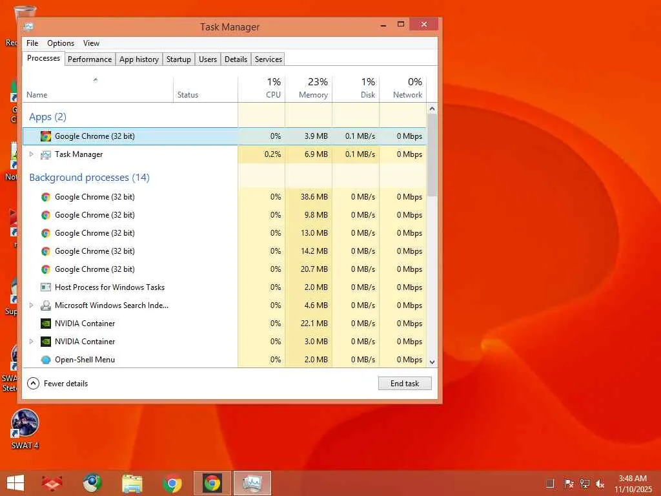Sort by the Disk column header
This screenshot has height=496, width=661.
[356, 89]
